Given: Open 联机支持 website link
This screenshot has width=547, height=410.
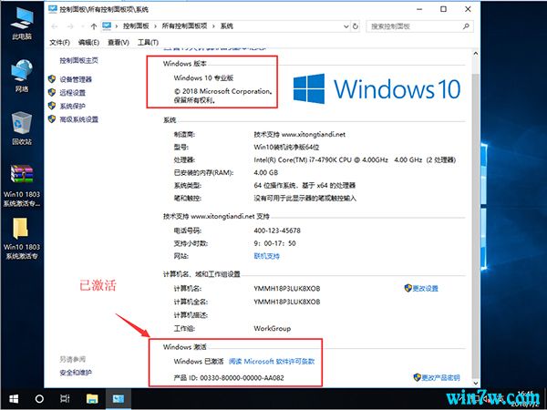Looking at the screenshot, I should click(x=267, y=256).
